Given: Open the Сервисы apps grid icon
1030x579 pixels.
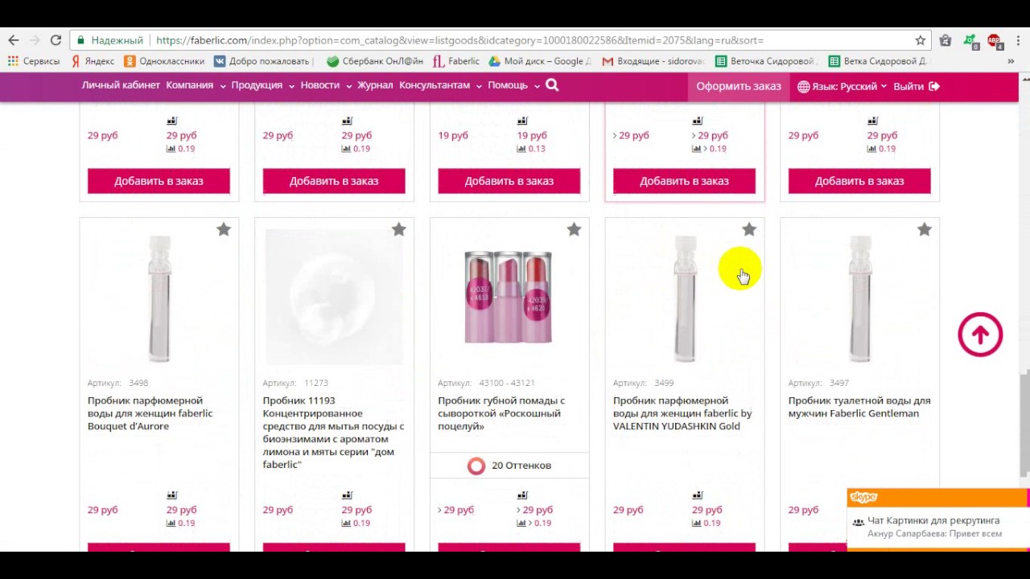Looking at the screenshot, I should tap(13, 61).
